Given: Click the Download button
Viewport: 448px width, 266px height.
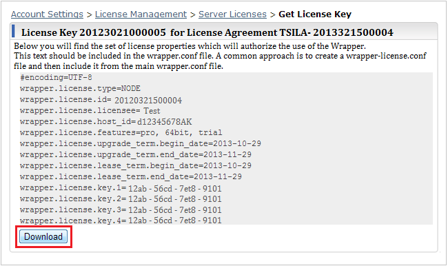Looking at the screenshot, I should point(43,236).
